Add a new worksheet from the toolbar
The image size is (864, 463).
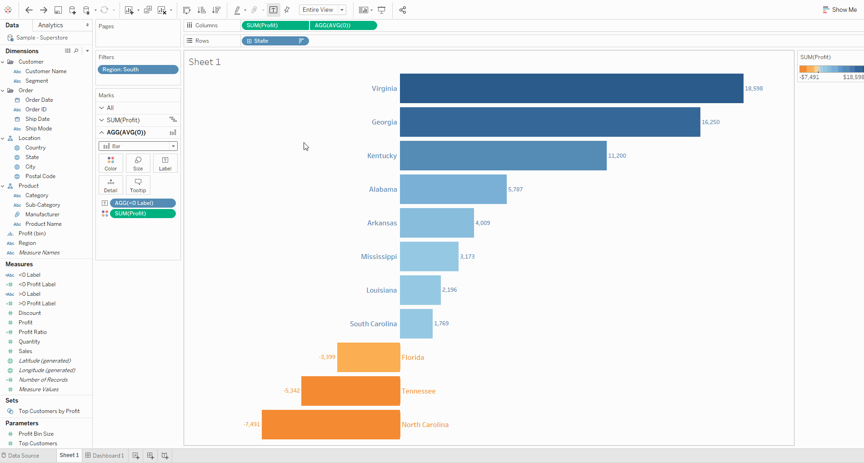pyautogui.click(x=129, y=10)
